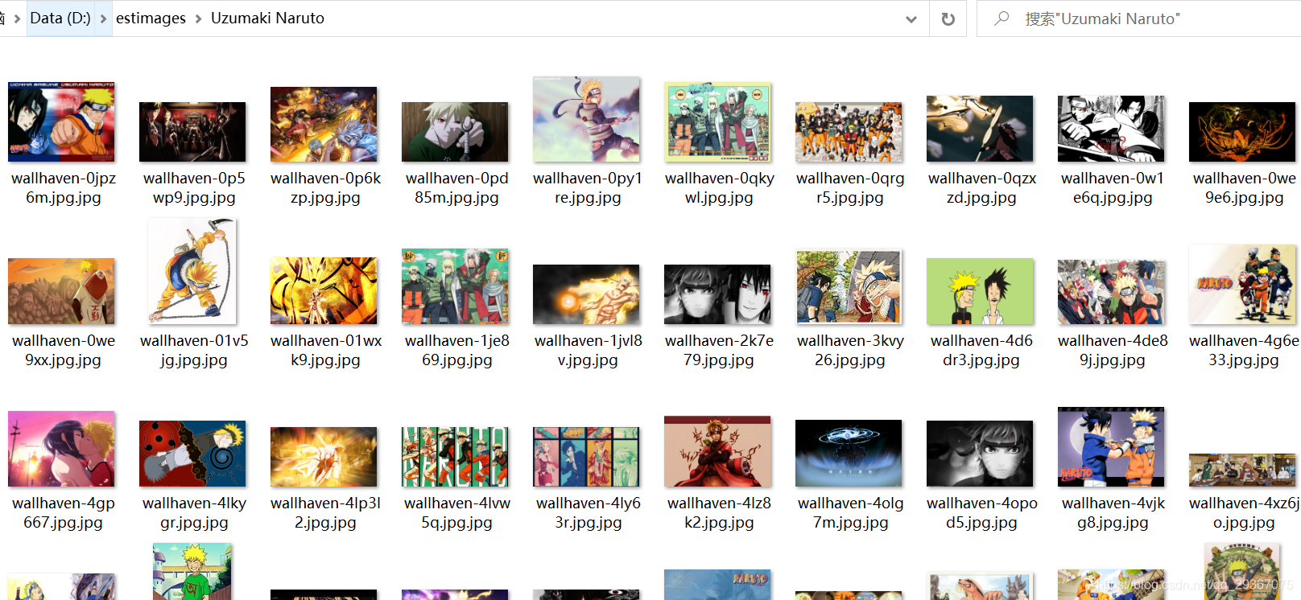Select Uzumaki Naruto breadcrumb segment
This screenshot has width=1301, height=600.
[x=267, y=18]
